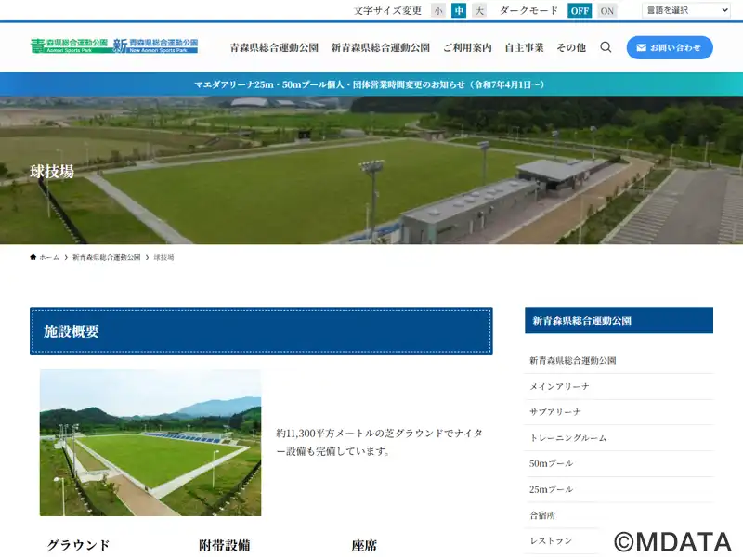
Task: Click the お問い合わせ contact button
Action: (x=670, y=47)
